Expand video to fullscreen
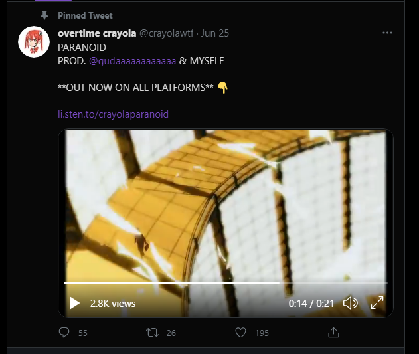 pos(377,303)
